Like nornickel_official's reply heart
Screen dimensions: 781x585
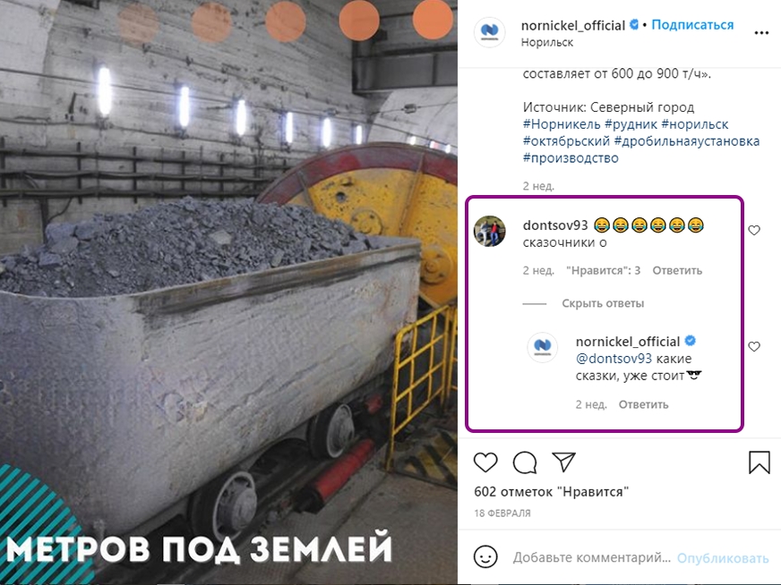(x=754, y=346)
